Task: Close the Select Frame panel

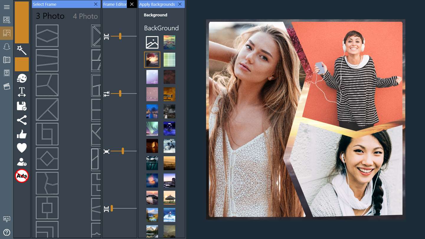Action: (x=96, y=4)
